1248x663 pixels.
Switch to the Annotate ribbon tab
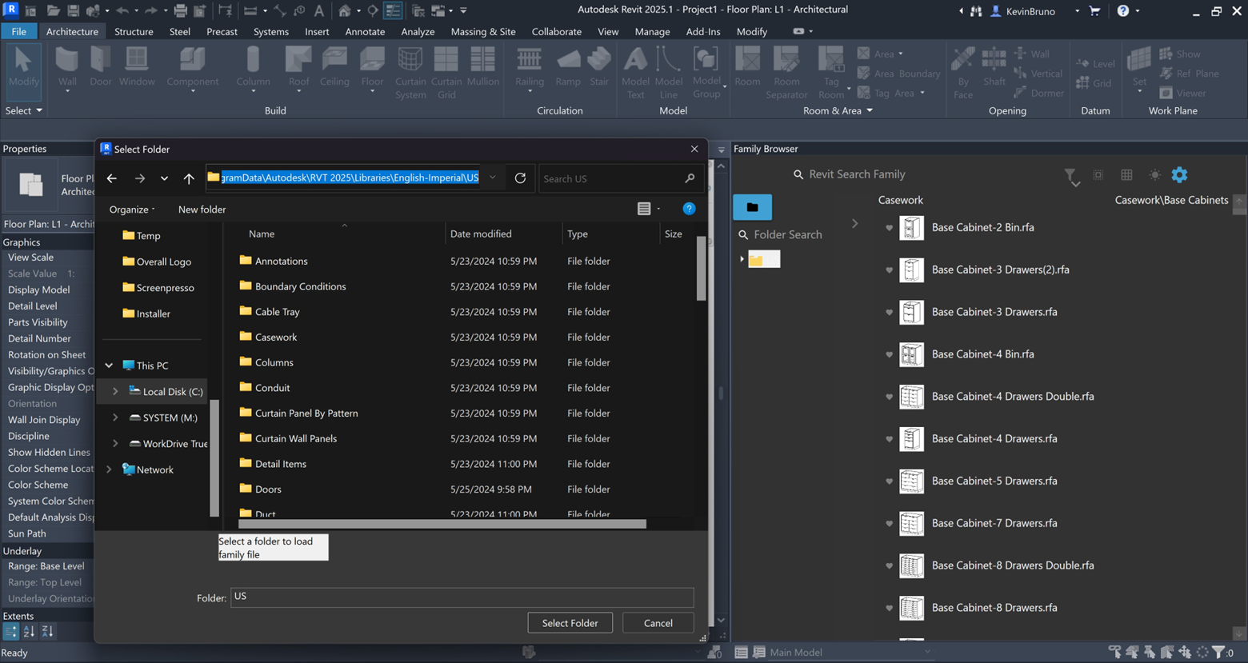[365, 31]
